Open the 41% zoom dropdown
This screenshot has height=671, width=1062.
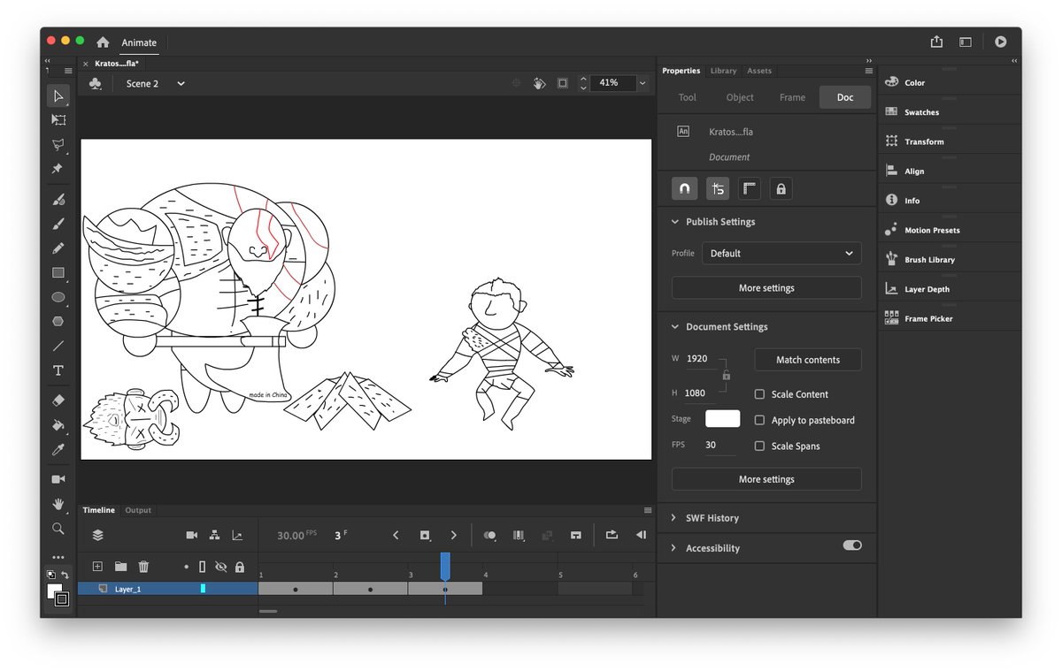coord(643,83)
